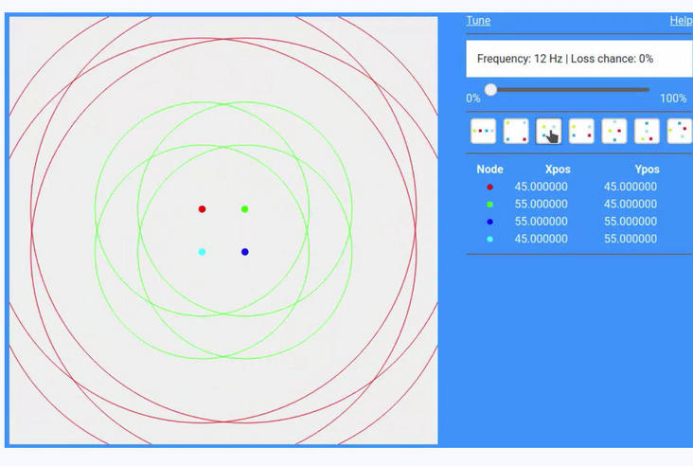This screenshot has height=466, width=693.
Task: Click the cyan node Ypos value 55.000000
Action: point(631,239)
